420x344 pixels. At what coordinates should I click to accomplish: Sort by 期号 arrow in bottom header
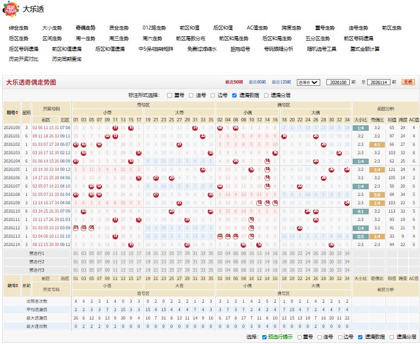(x=17, y=286)
